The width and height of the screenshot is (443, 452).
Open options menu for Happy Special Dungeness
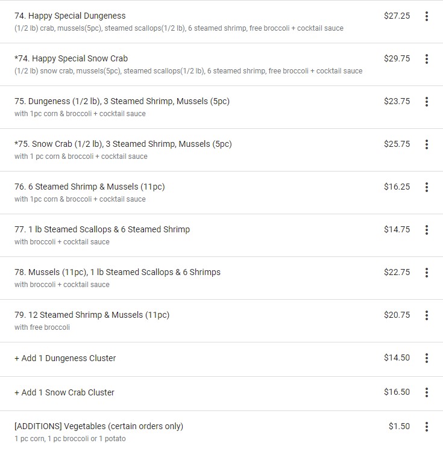427,16
